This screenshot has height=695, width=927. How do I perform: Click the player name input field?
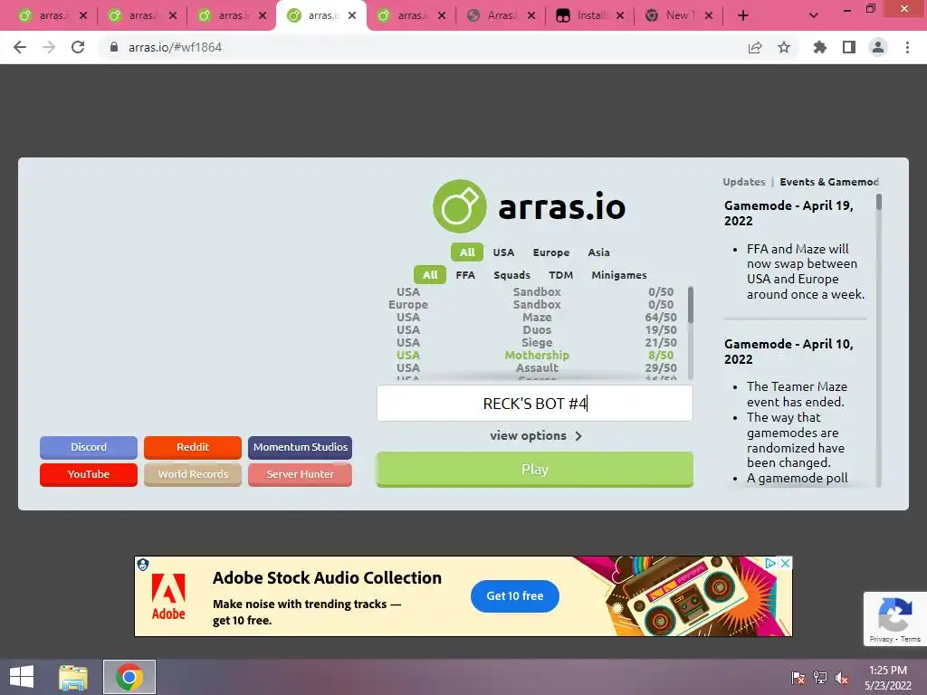click(534, 404)
